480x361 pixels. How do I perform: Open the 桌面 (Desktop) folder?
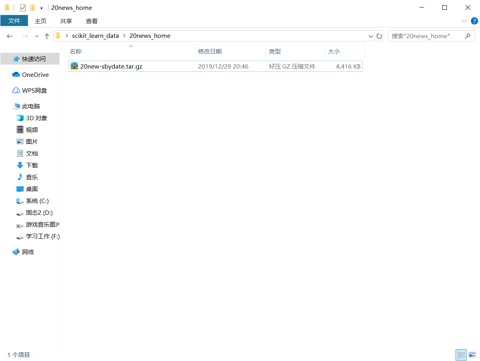coord(31,189)
